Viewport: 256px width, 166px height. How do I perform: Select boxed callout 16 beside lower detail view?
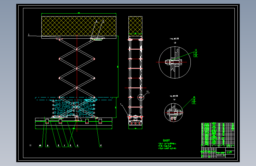tap(194, 100)
